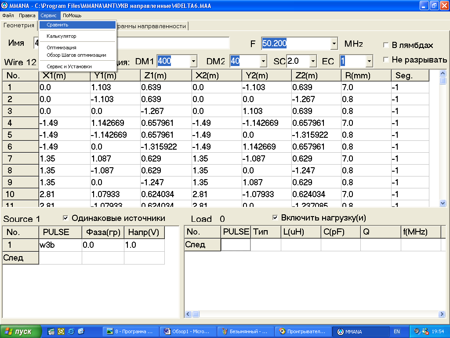The width and height of the screenshot is (450, 338).
Task: Select the Seg. column header
Action: tap(410, 76)
